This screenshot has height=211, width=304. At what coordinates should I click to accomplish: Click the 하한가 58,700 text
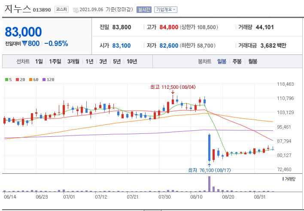tap(198, 45)
